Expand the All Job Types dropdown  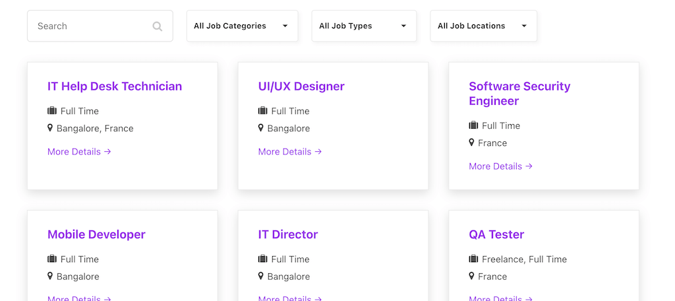[364, 26]
